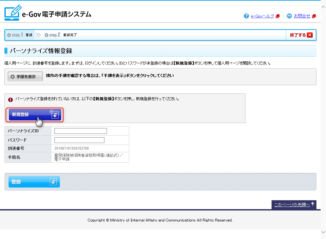
Task: Click the red external-link icon after e-Govヘルプ
Action: [x=278, y=16]
